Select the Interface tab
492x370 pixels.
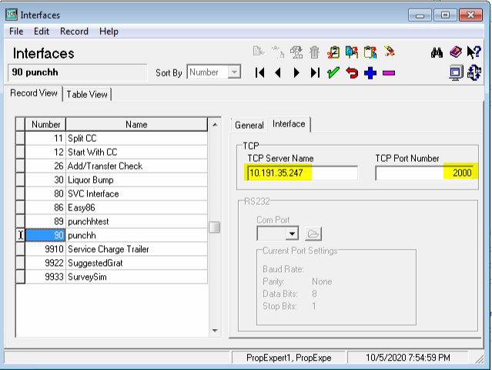289,124
